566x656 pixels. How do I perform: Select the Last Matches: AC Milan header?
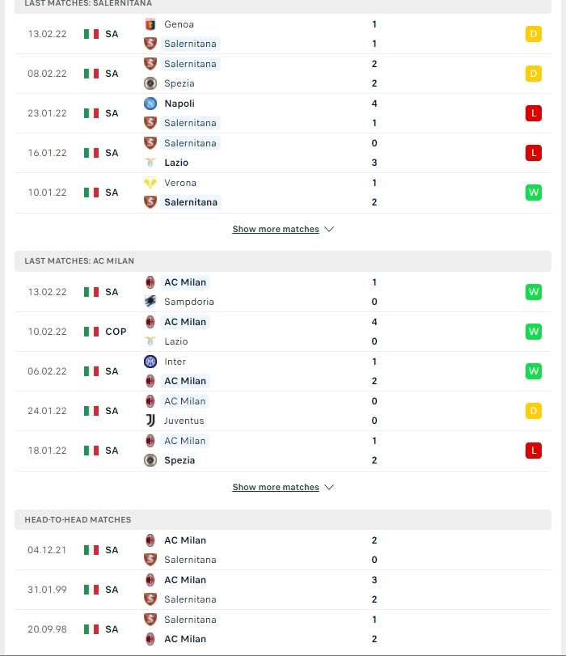point(283,261)
